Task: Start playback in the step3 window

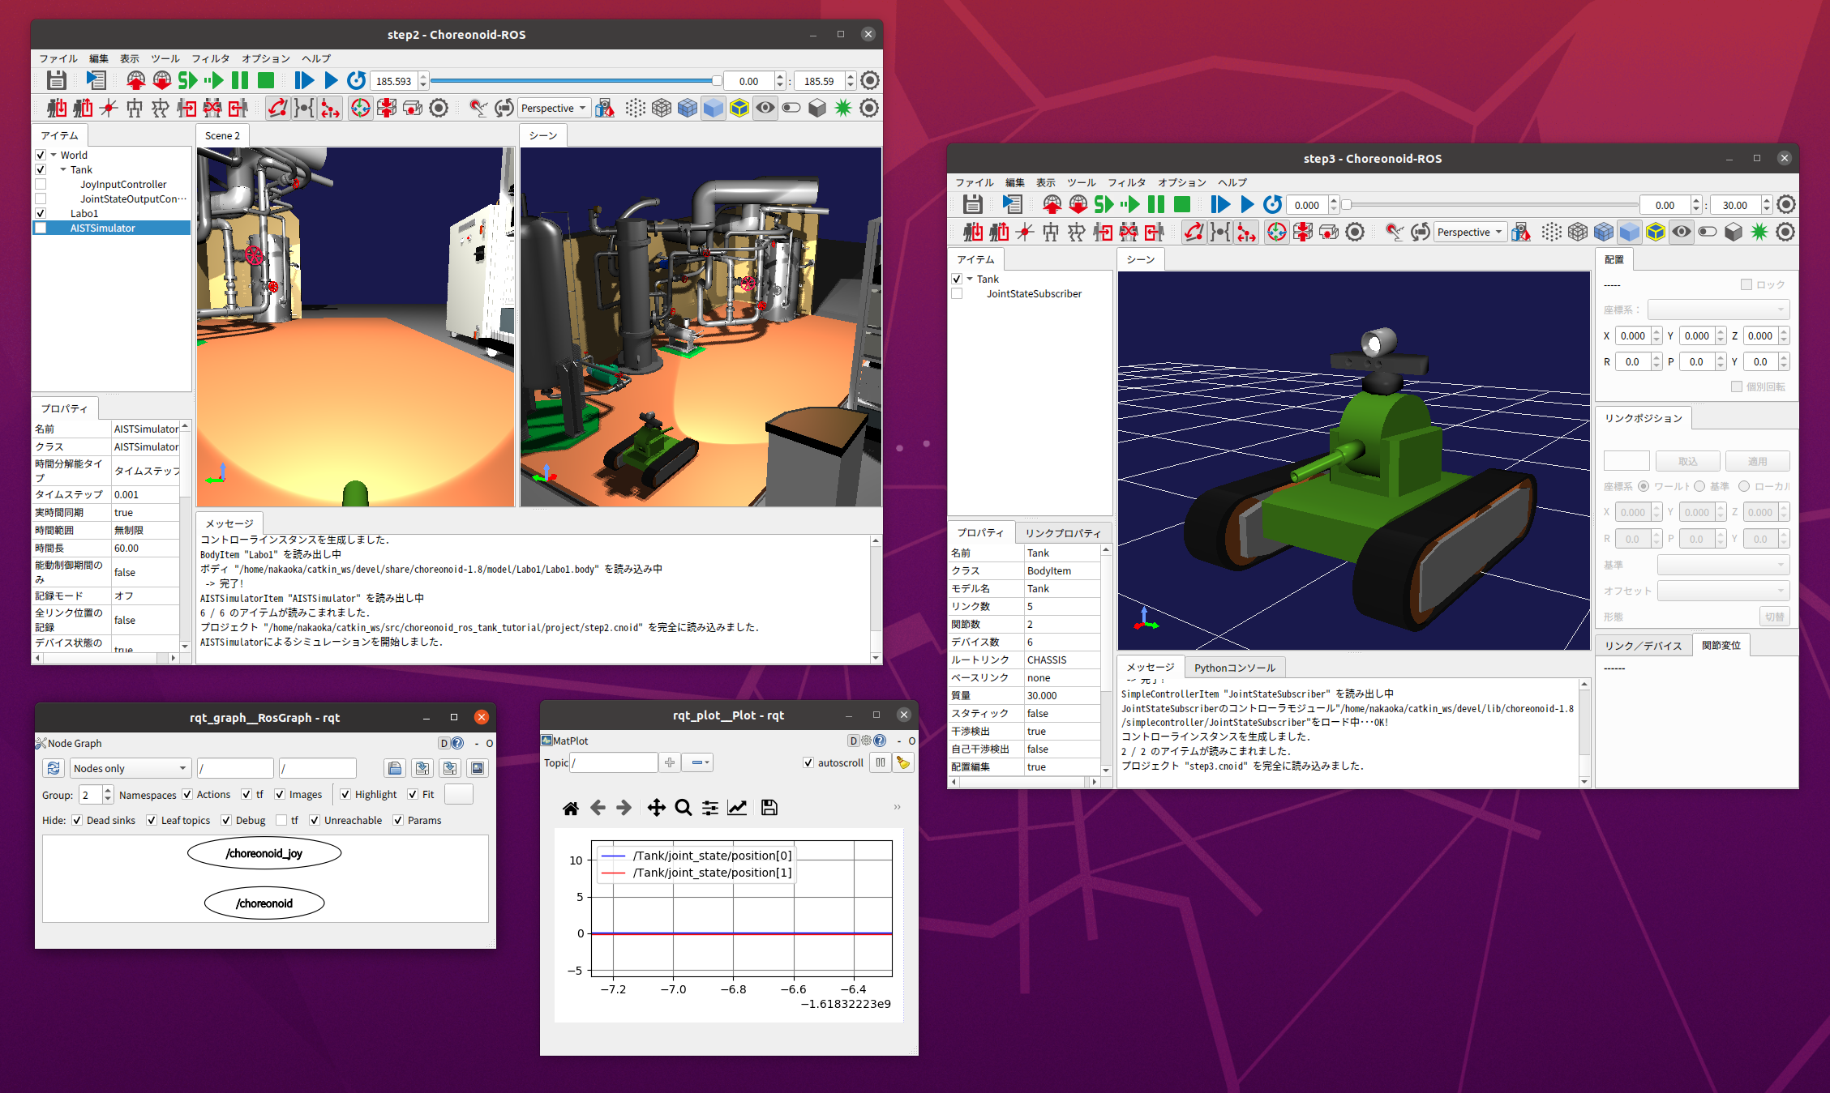Action: (x=1247, y=205)
